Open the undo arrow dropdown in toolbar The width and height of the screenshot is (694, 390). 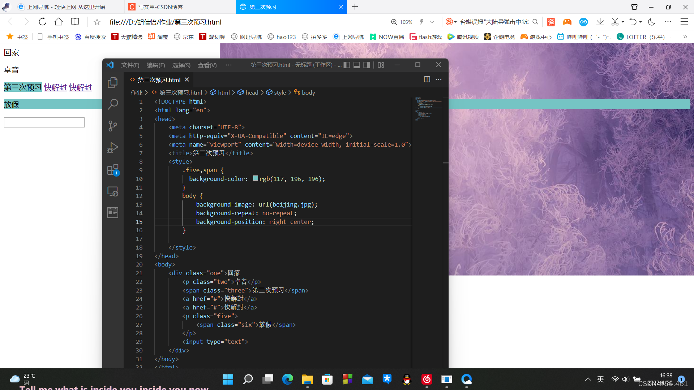click(x=641, y=22)
